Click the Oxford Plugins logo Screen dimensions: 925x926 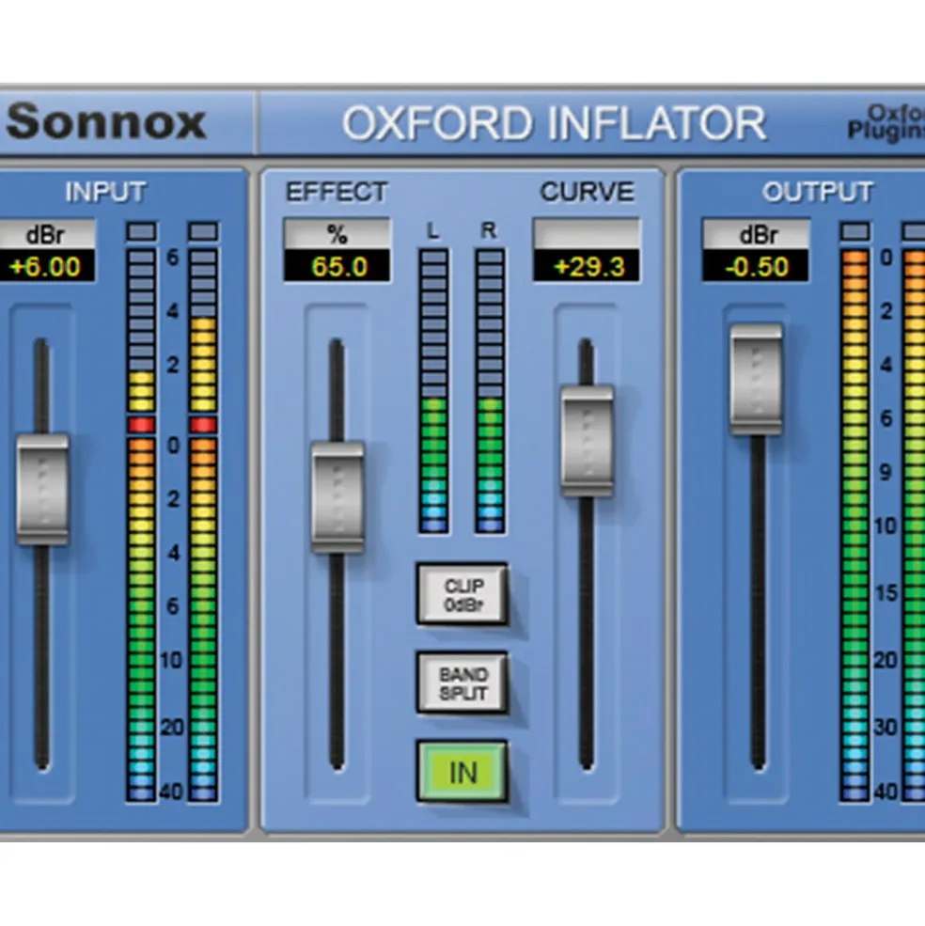[x=886, y=122]
